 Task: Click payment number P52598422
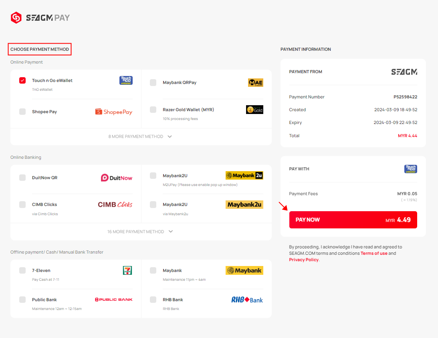pyautogui.click(x=405, y=97)
